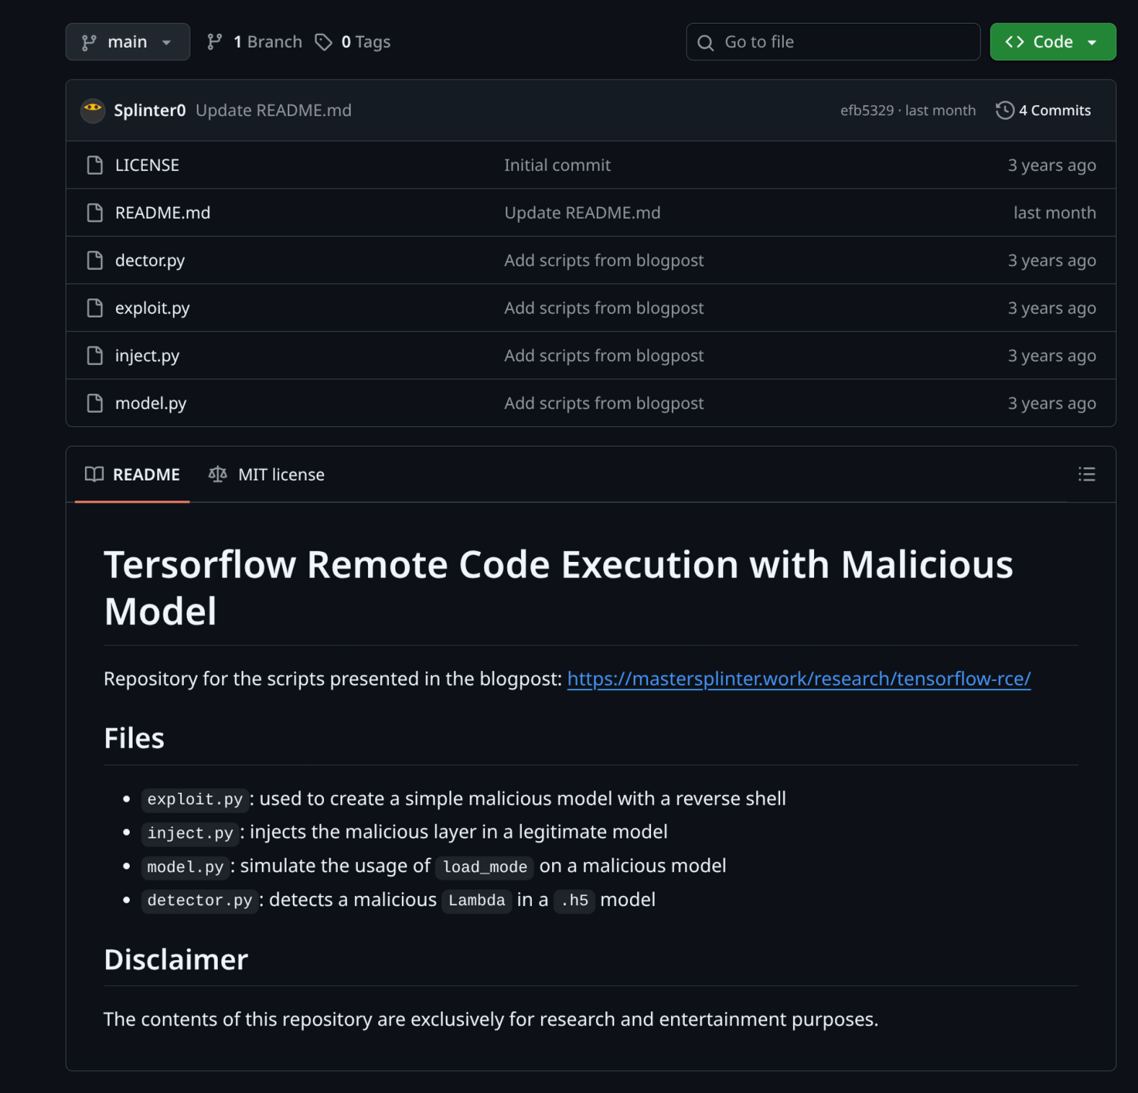The width and height of the screenshot is (1138, 1093).
Task: Click the model.py code label in README
Action: 185,866
